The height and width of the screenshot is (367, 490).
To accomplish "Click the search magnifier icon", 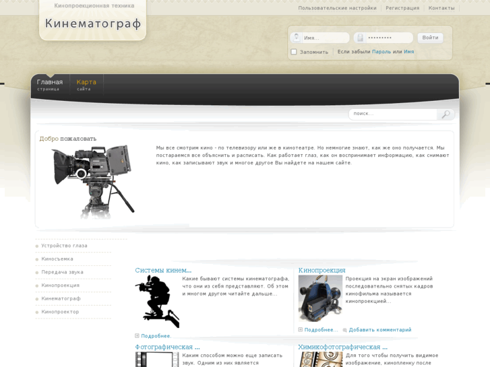I will pos(446,114).
